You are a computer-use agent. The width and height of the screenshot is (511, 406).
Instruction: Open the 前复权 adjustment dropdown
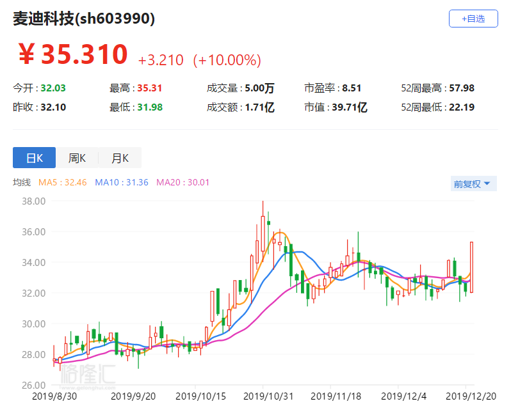point(473,183)
